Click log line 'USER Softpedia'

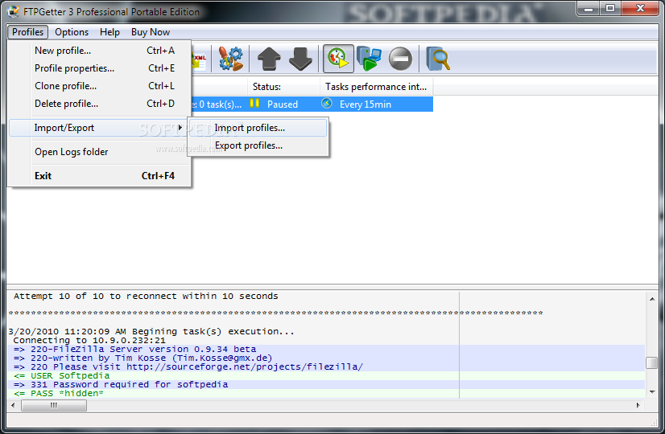[x=61, y=375]
